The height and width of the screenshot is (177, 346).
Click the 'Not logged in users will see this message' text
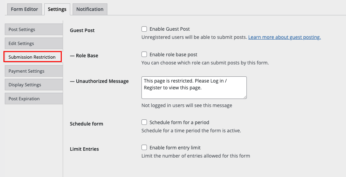(x=187, y=105)
